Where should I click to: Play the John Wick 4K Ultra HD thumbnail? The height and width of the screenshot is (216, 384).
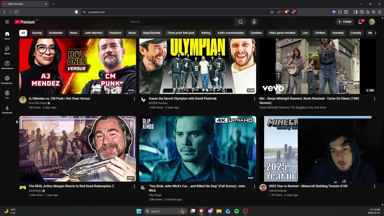click(198, 149)
